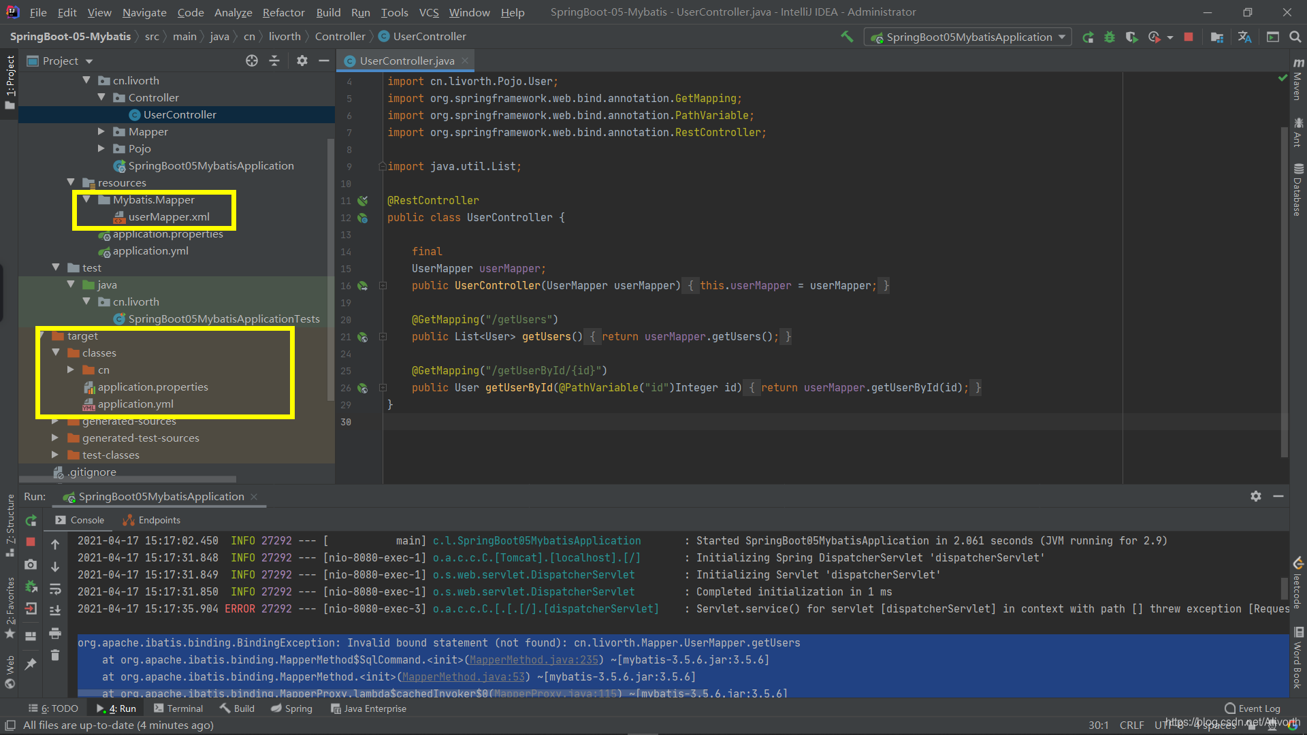Image resolution: width=1307 pixels, height=735 pixels.
Task: Run the application with green rerun icon in toolbar
Action: (1088, 37)
